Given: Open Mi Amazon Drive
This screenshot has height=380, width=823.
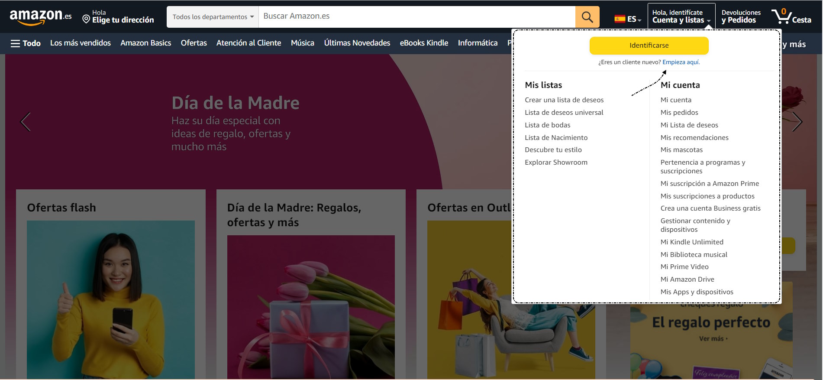Looking at the screenshot, I should tap(687, 279).
